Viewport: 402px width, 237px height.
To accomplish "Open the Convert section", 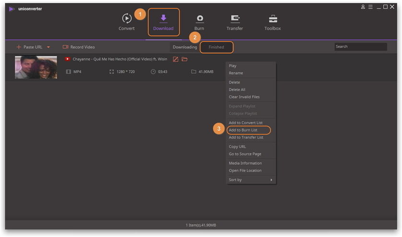I will tap(127, 22).
